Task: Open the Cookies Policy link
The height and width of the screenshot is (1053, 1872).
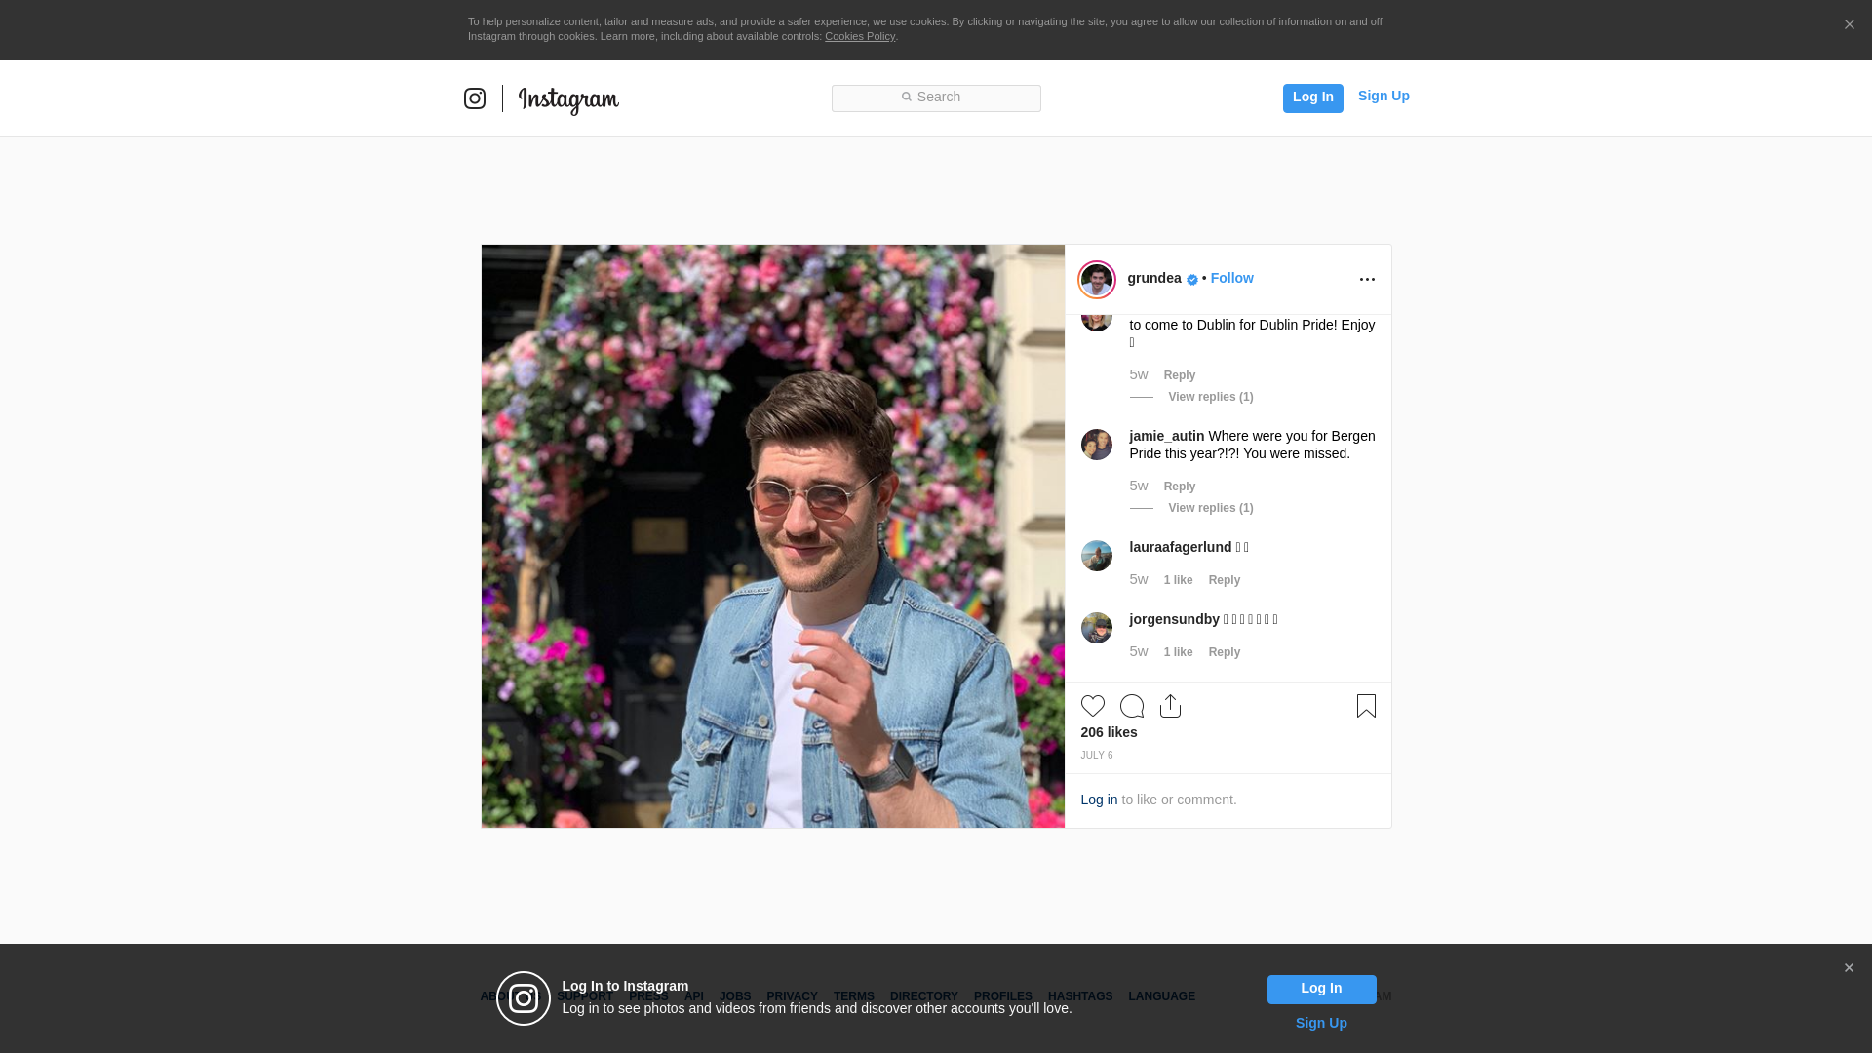Action: 859,36
